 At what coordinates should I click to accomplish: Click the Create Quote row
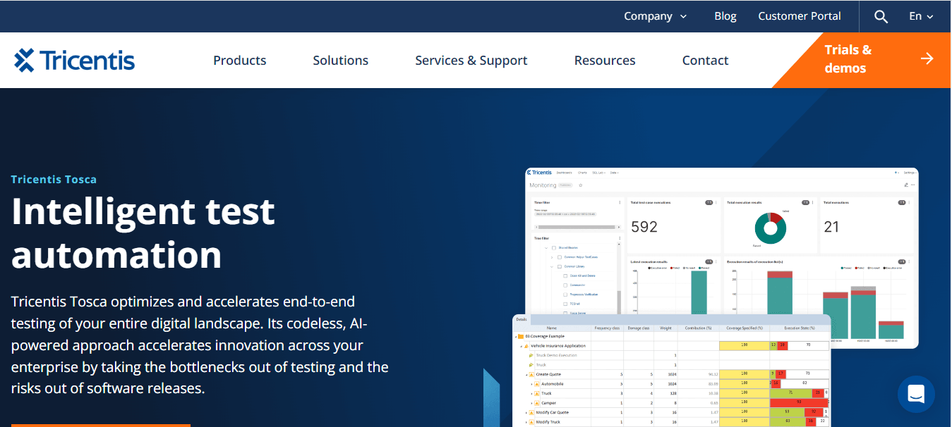pos(672,374)
